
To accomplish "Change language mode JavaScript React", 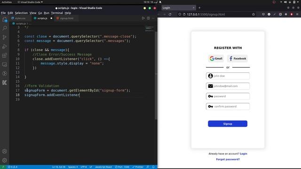I will (x=103, y=167).
